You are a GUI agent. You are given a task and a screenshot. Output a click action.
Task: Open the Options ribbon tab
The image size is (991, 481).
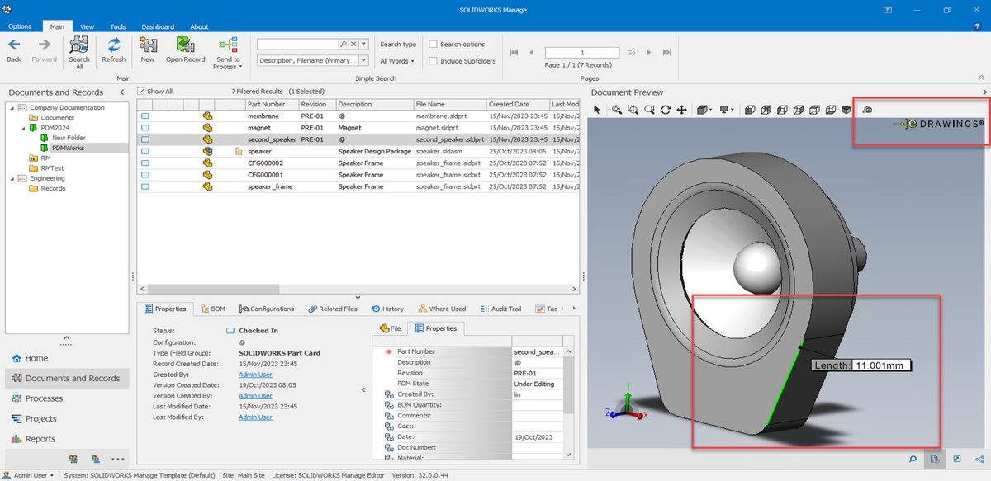20,26
